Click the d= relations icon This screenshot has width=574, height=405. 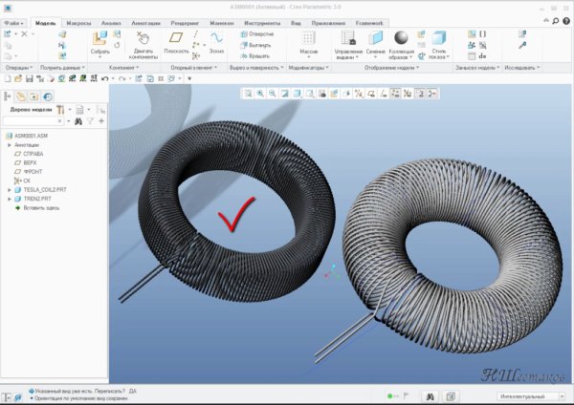click(x=482, y=56)
